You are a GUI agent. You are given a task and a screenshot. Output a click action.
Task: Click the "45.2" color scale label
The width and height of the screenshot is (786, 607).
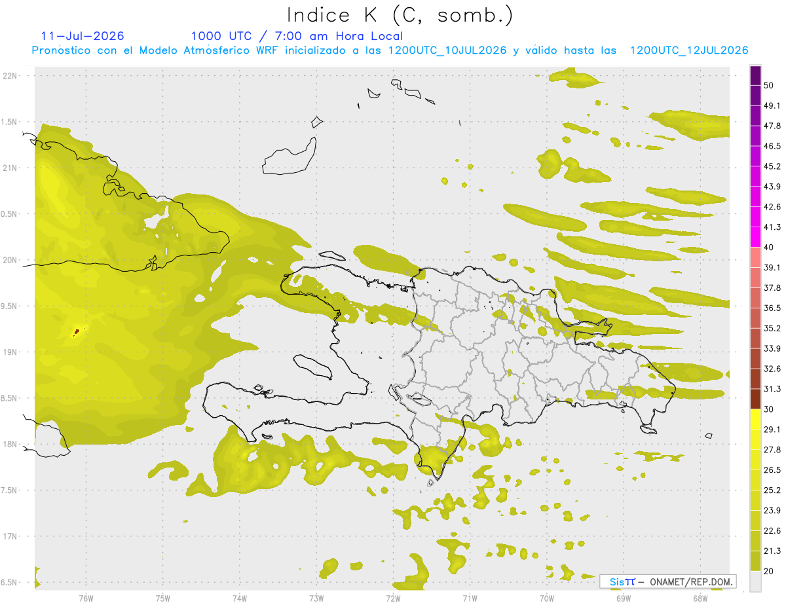pyautogui.click(x=772, y=166)
